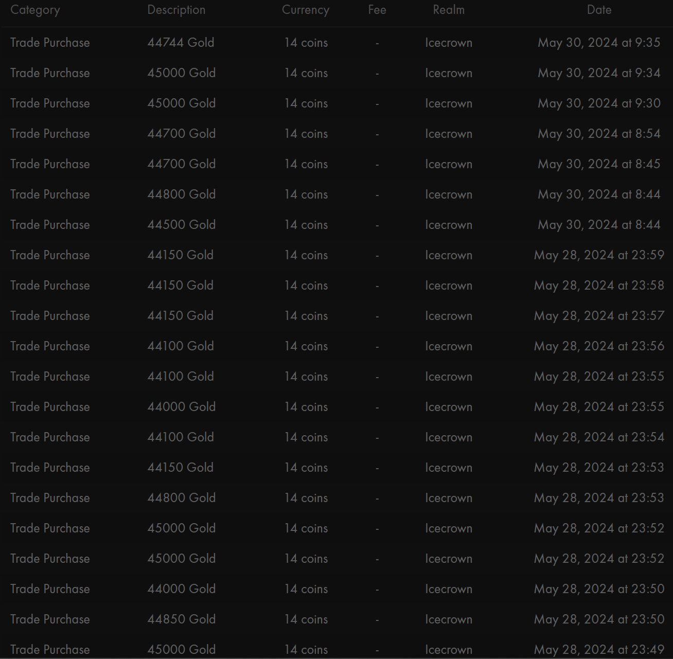Click the Realm column header
Viewport: 673px width, 659px height.
(449, 10)
